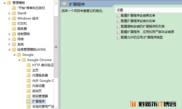Collapse the Google Chrome node arrow
182x109 pixels.
19,60
